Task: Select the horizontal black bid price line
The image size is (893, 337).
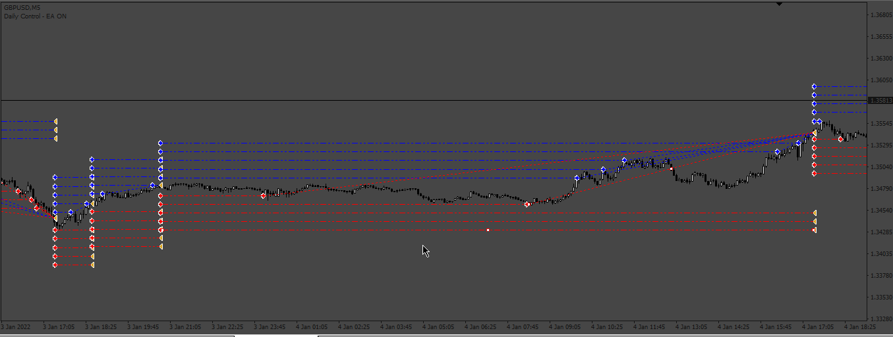Action: tap(434, 100)
